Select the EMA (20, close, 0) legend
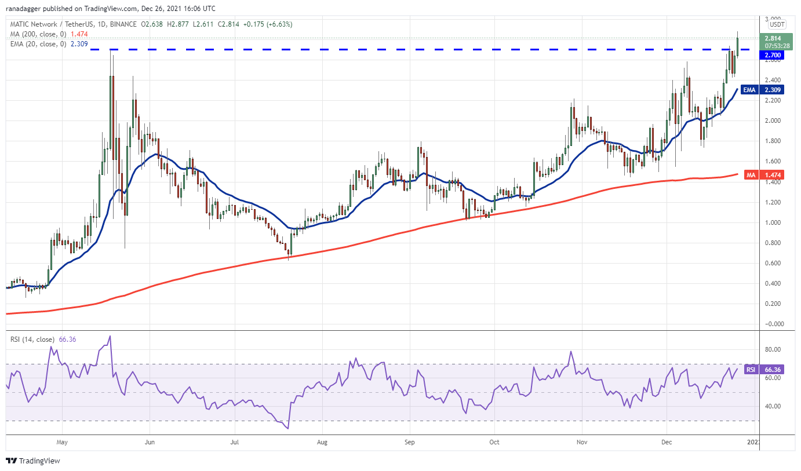This screenshot has height=471, width=801. [37, 44]
